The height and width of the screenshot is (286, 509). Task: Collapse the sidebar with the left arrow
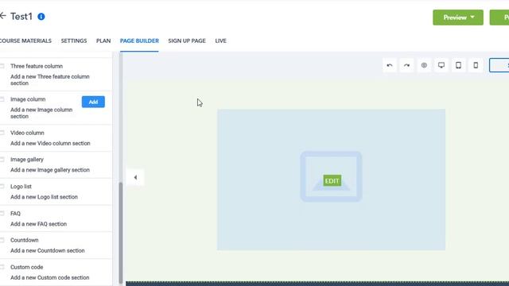(135, 177)
